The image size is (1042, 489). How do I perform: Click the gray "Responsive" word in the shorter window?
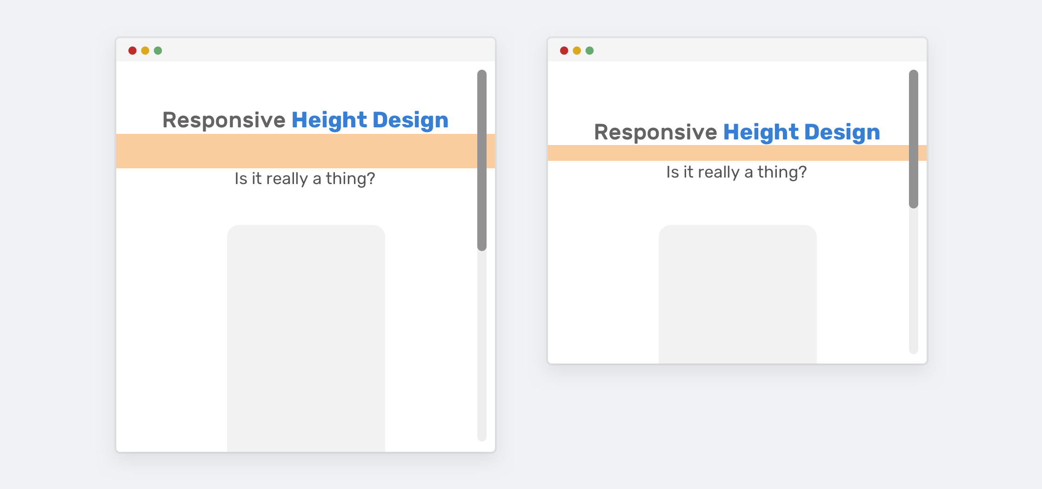[x=655, y=132]
